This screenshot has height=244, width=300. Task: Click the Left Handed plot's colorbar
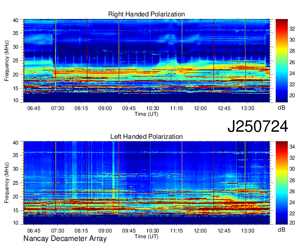point(281,183)
